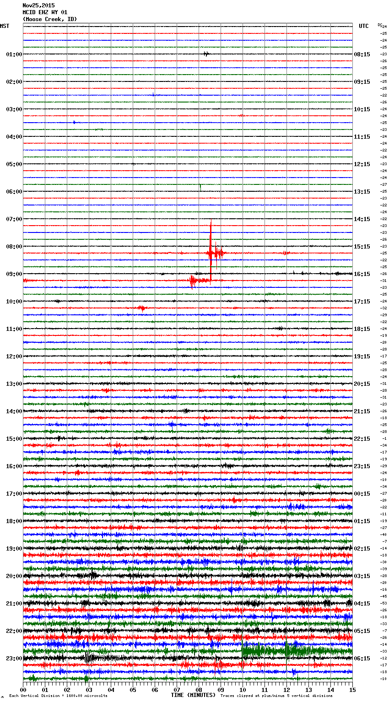Click the 21:15 UTC time label
Image resolution: width=389 pixels, height=702 pixels.
click(362, 411)
